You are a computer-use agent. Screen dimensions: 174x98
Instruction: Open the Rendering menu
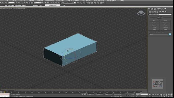tap(86, 1)
